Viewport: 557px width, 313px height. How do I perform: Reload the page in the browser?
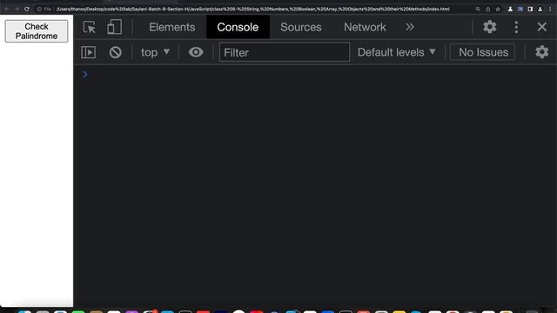point(27,9)
